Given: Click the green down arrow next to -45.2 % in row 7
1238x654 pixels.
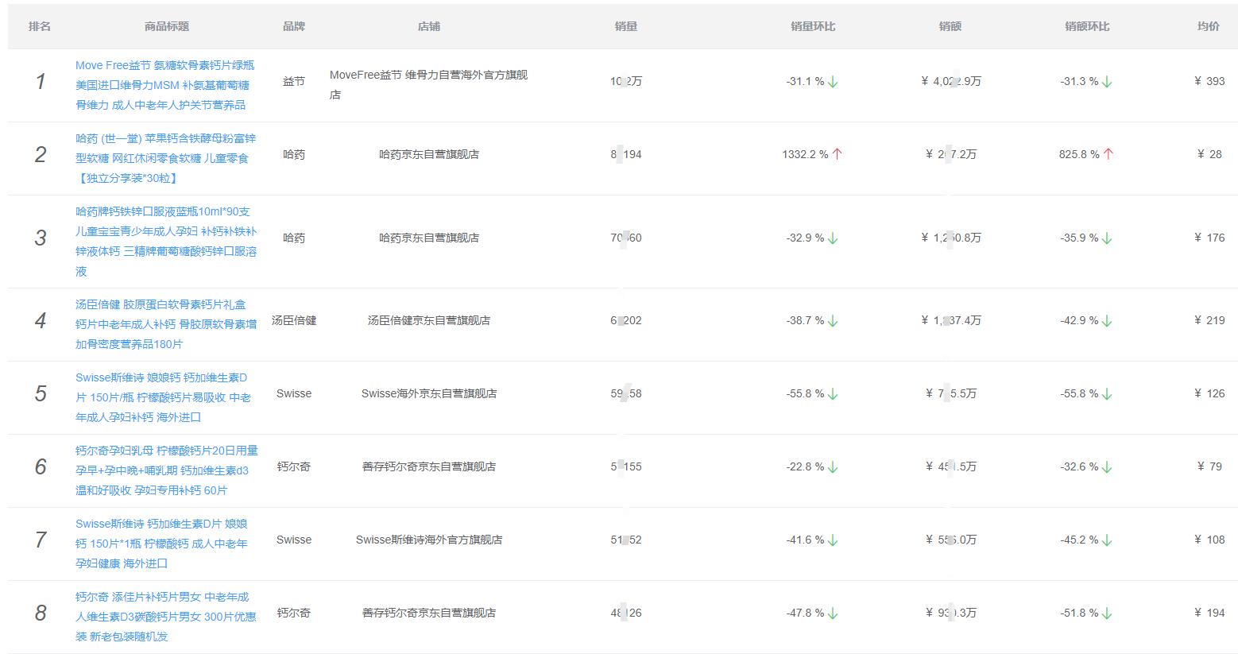Looking at the screenshot, I should point(1108,540).
